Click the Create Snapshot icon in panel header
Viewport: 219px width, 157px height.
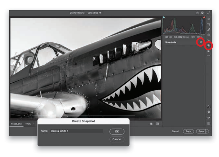pyautogui.click(x=201, y=42)
